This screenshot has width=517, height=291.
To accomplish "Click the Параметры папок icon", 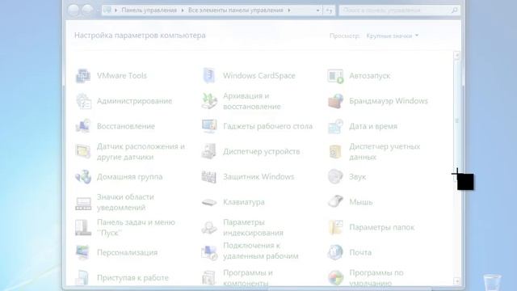I will point(336,228).
